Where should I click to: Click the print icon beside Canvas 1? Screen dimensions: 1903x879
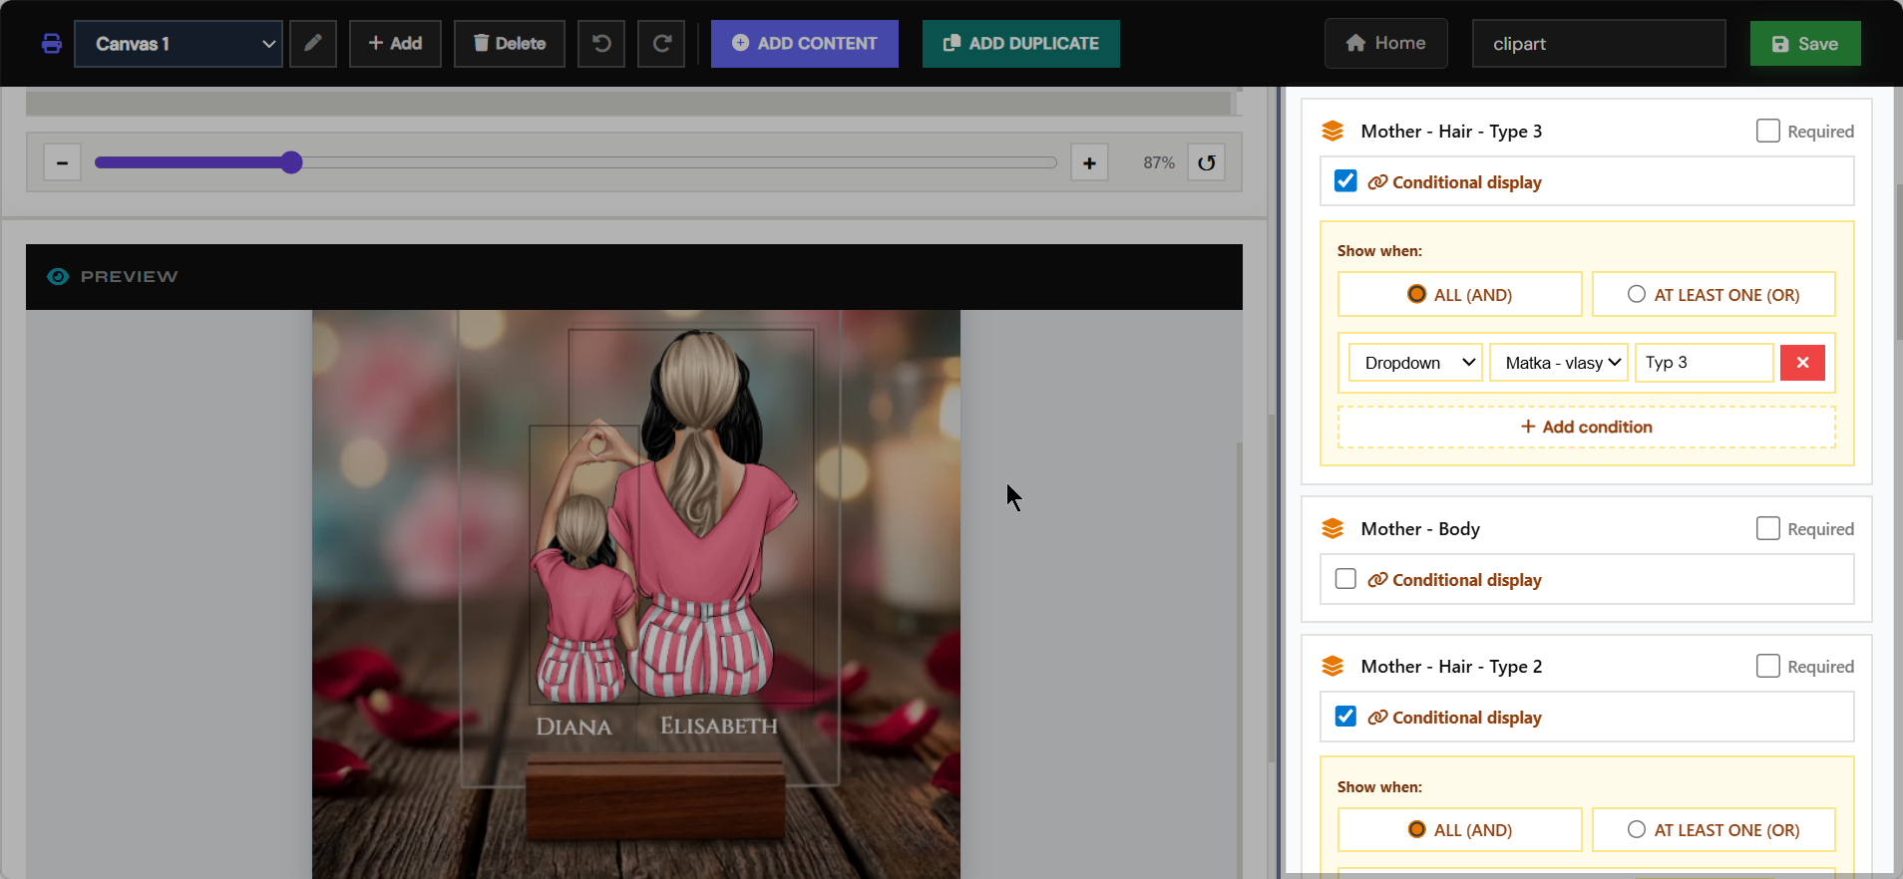tap(52, 44)
